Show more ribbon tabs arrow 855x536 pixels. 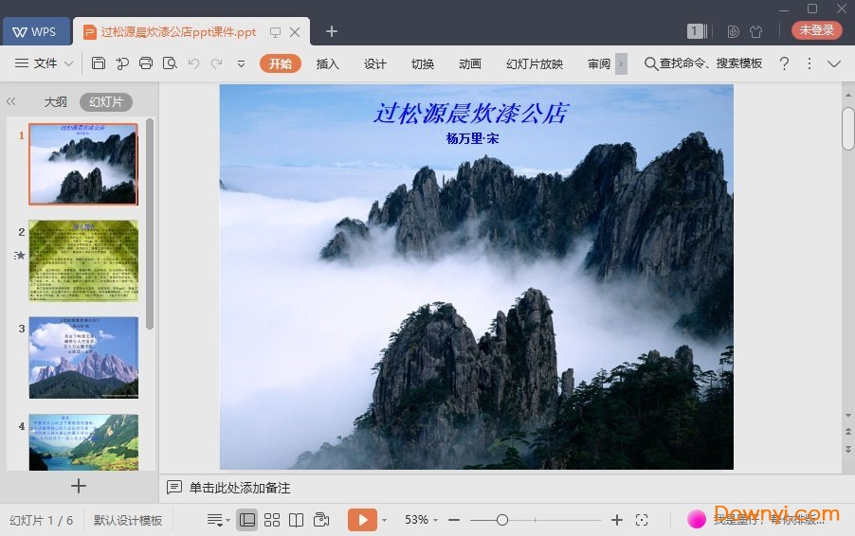621,63
